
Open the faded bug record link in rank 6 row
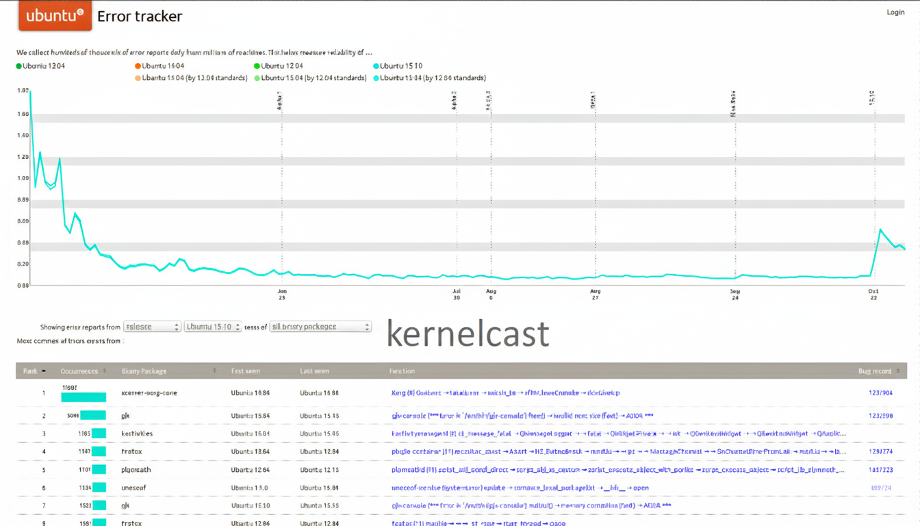point(880,488)
